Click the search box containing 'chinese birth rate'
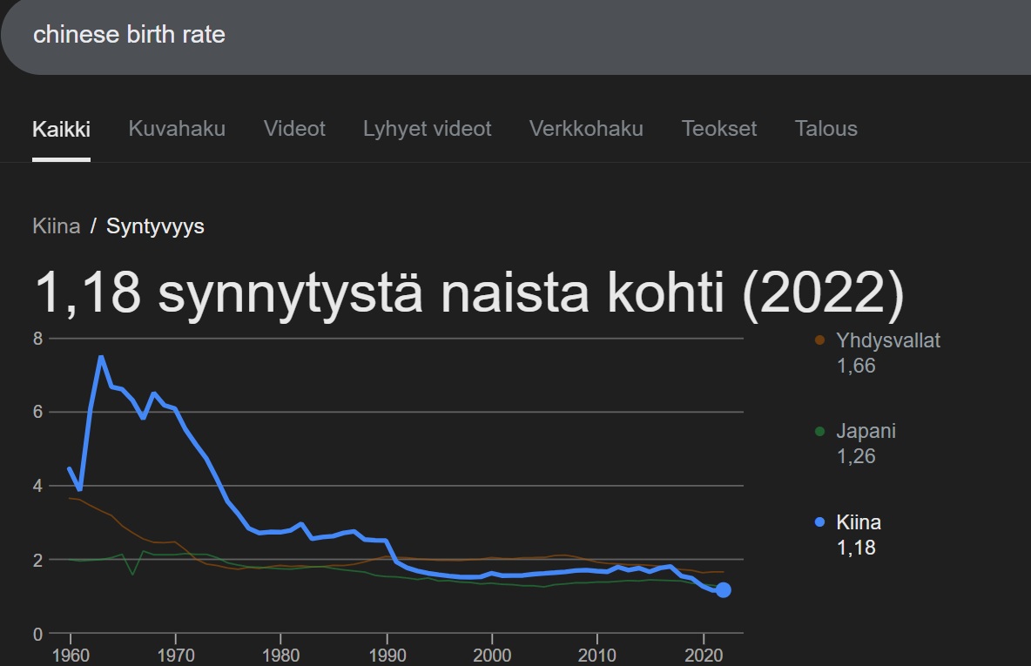 pos(516,36)
